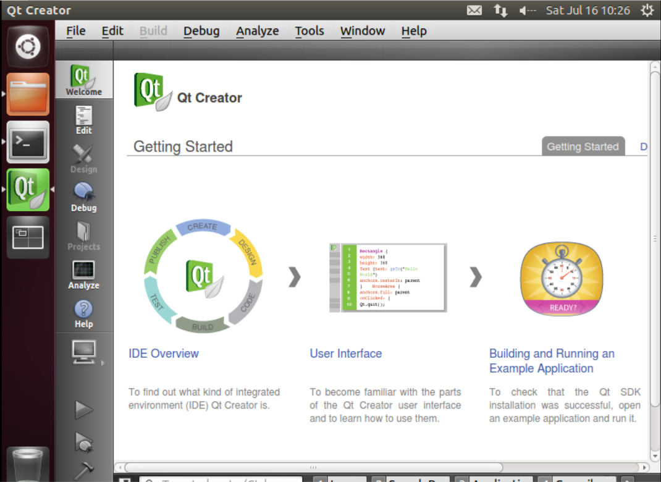The width and height of the screenshot is (661, 482).
Task: Open Edit menu
Action: pos(112,31)
